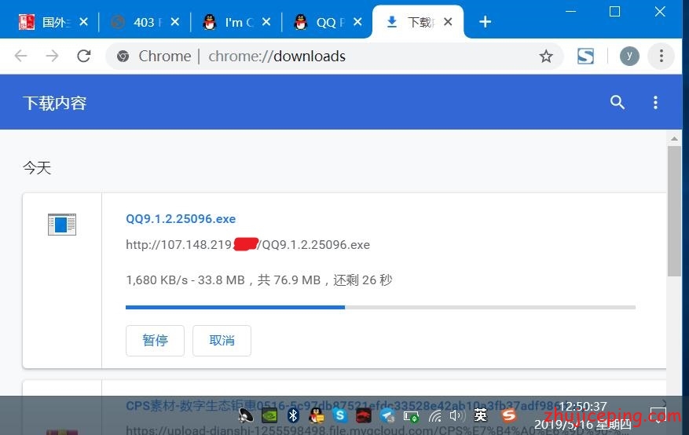The height and width of the screenshot is (435, 689).
Task: Click the http://107.148.219 source URL link
Action: pyautogui.click(x=247, y=244)
